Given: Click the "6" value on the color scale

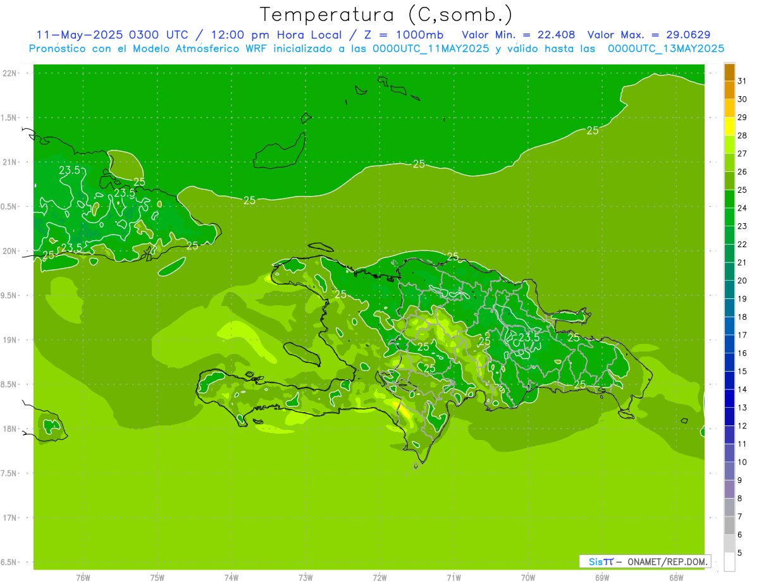Looking at the screenshot, I should pos(740,535).
